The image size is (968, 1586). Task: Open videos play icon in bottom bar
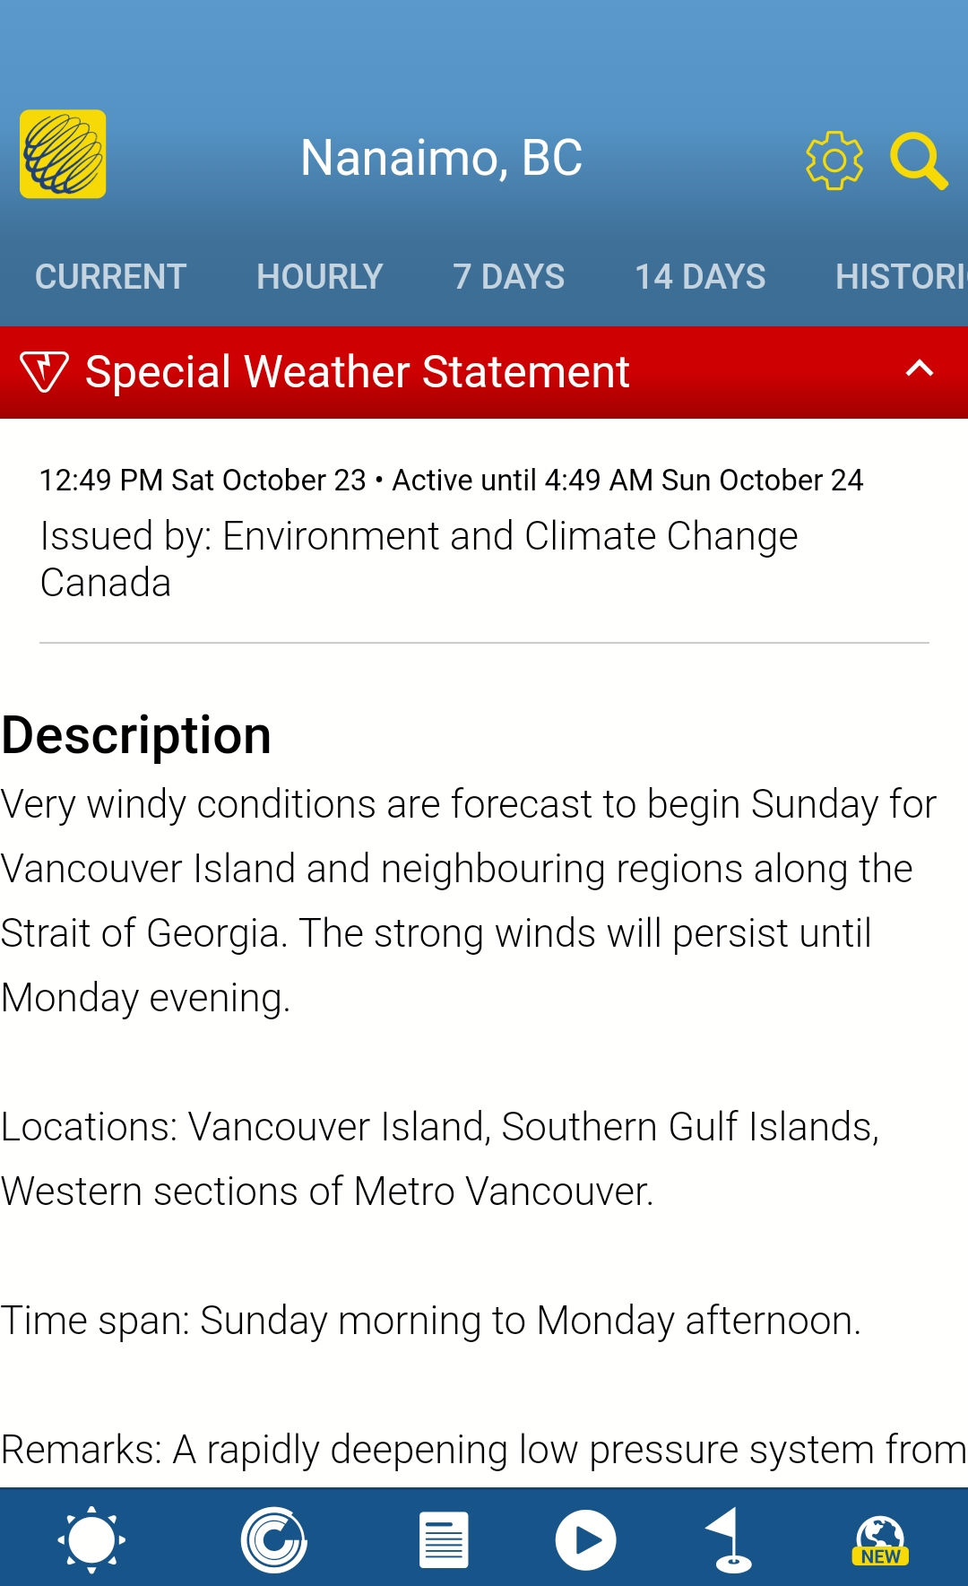[x=585, y=1540]
